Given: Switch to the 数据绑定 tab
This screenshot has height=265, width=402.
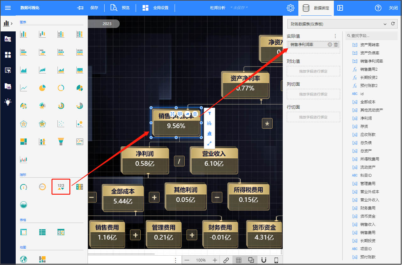Looking at the screenshot, I should click(x=316, y=8).
